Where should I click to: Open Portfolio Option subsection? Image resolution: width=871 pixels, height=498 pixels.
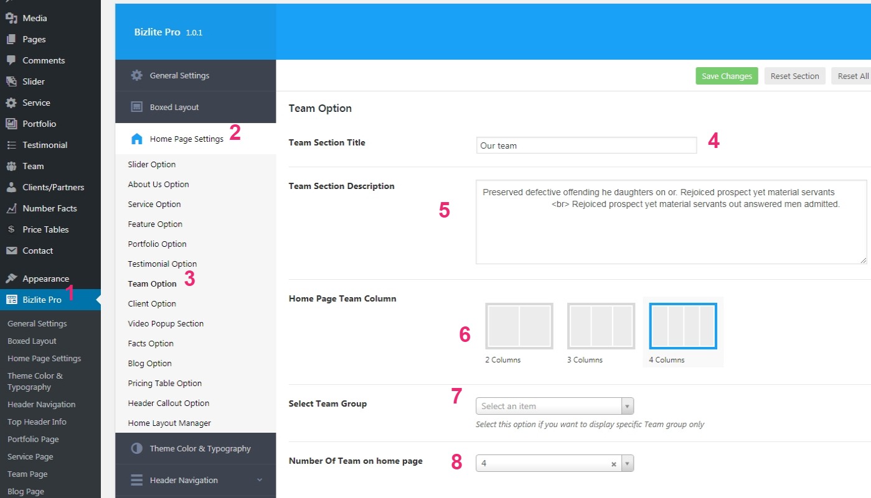click(157, 244)
